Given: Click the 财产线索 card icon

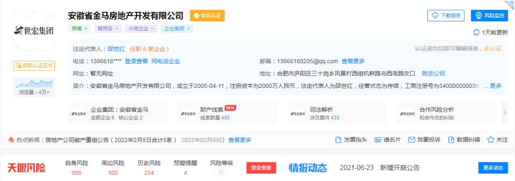Looking at the screenshot, I should click(x=188, y=113).
